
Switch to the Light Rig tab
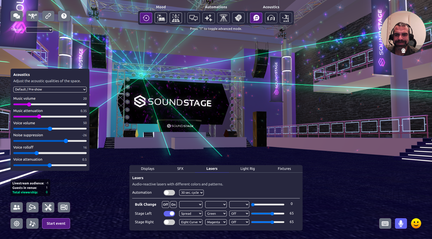pos(248,169)
